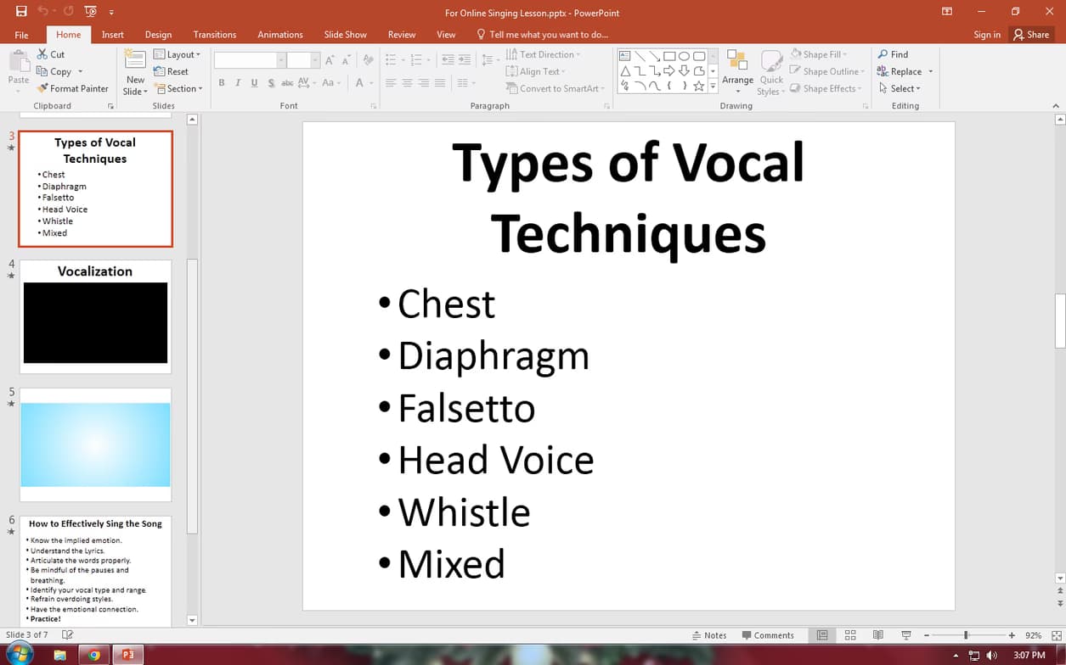Toggle bold formatting
Image resolution: width=1066 pixels, height=665 pixels.
click(x=221, y=82)
